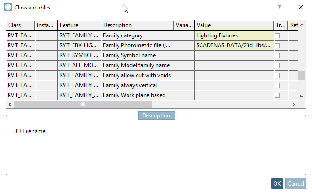Edit the Lighting Fixtures value cell
The width and height of the screenshot is (312, 195).
(234, 35)
